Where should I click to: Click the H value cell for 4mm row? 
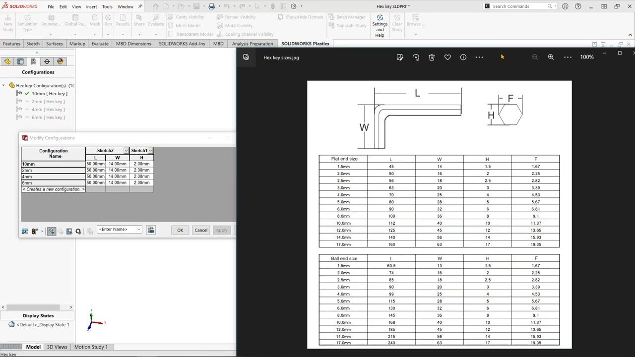(x=141, y=177)
